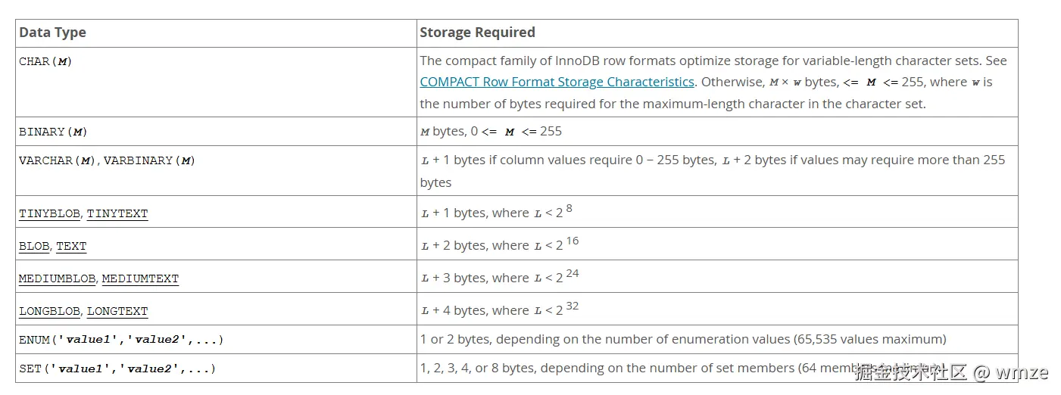Click the standalone BLOB link beside TEXT
The image size is (1061, 395).
point(34,246)
